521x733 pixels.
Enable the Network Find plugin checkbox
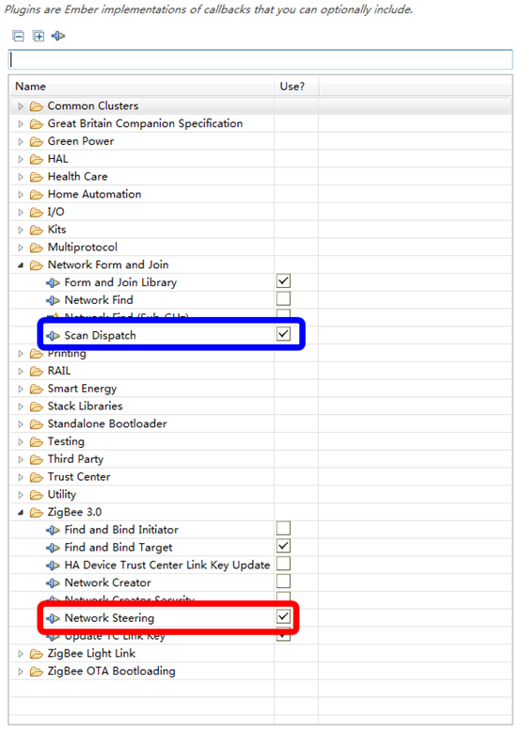284,298
